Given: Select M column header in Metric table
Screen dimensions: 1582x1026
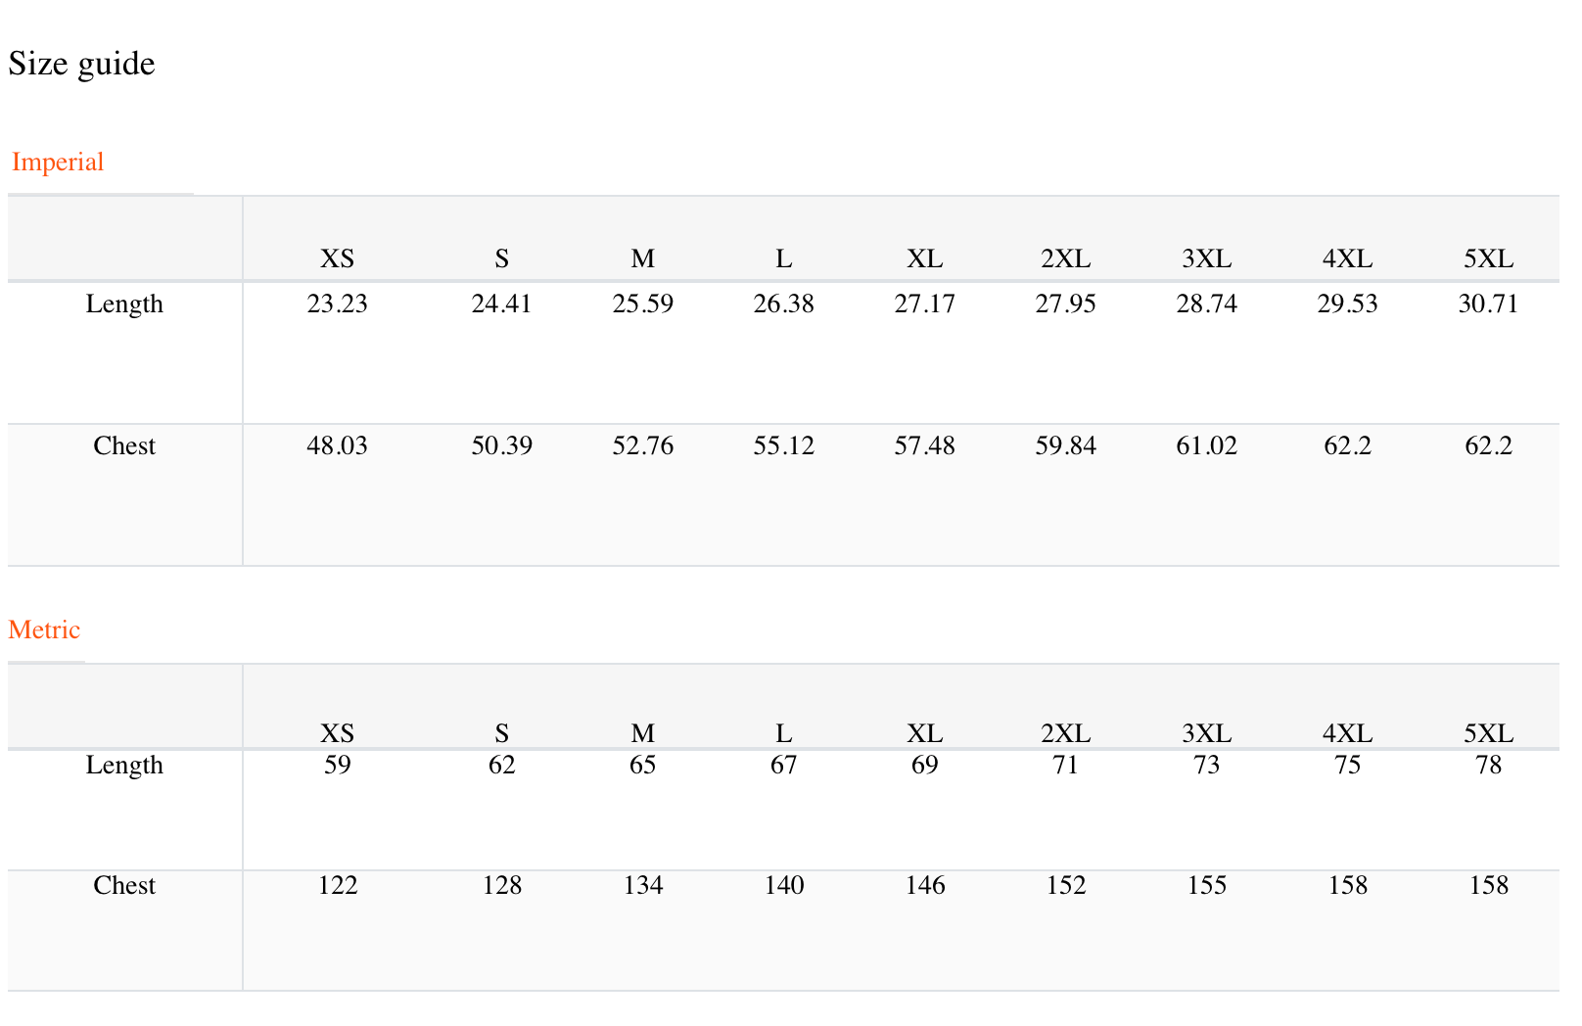Looking at the screenshot, I should [x=643, y=733].
